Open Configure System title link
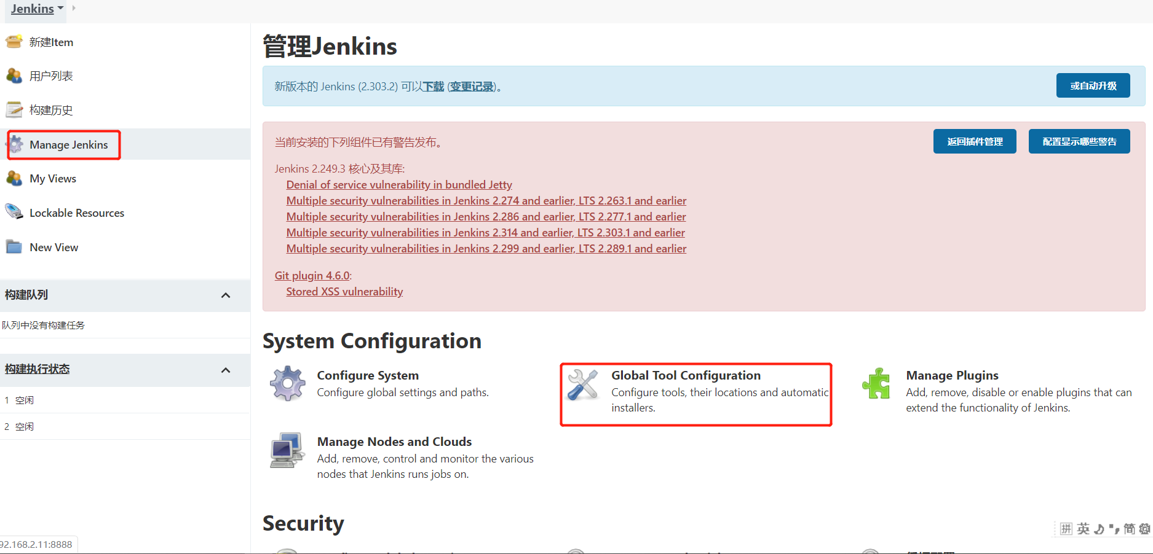 coord(368,375)
